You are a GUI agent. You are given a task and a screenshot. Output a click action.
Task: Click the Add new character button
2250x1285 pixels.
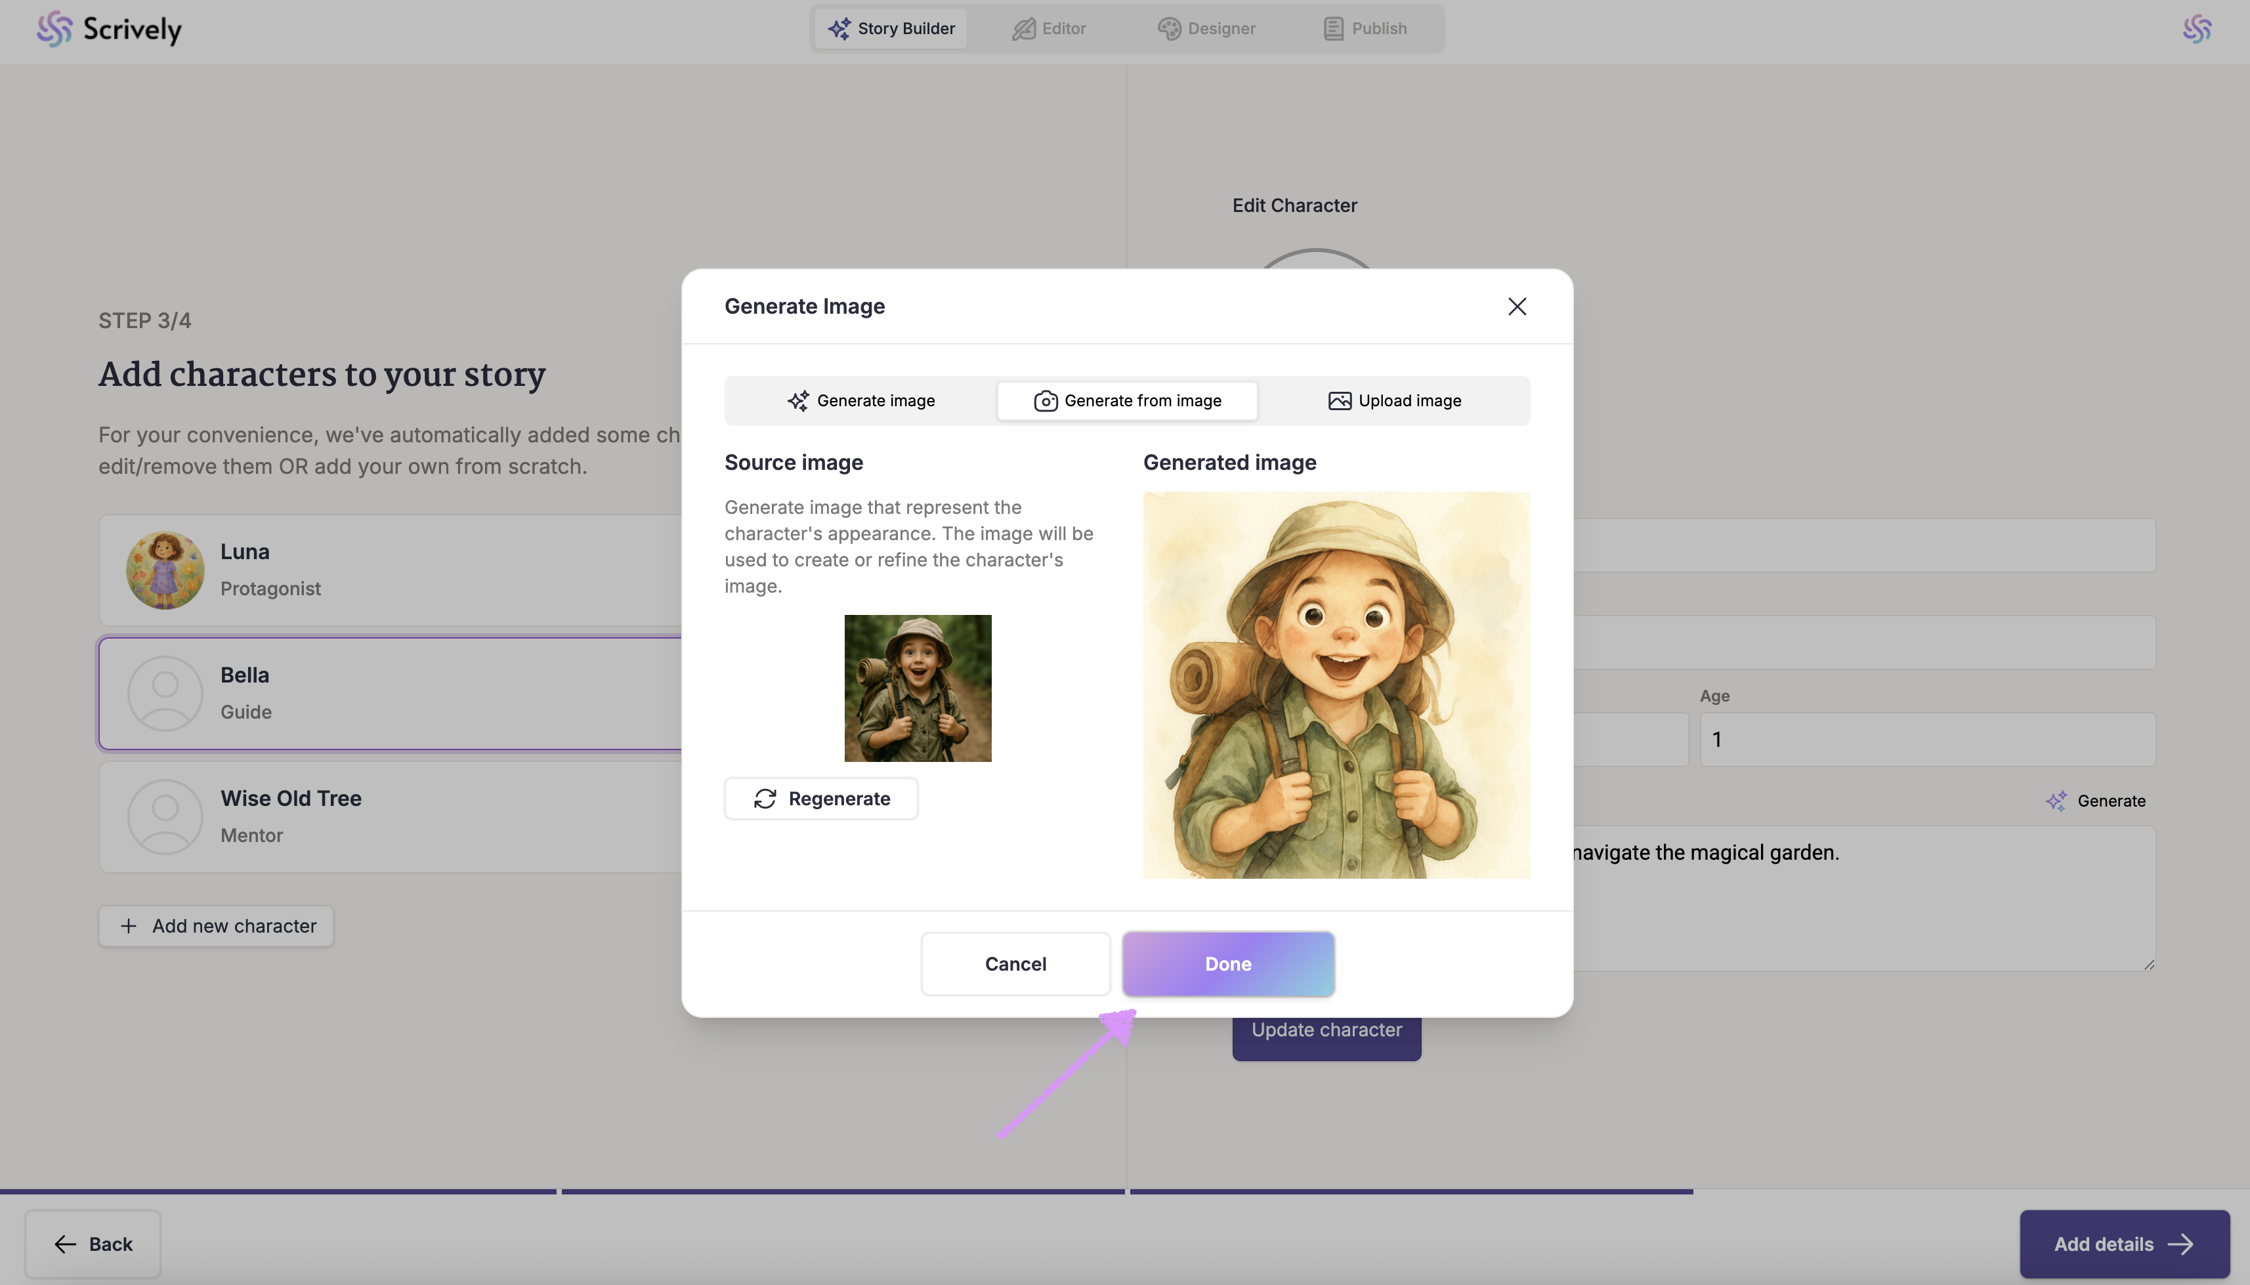pos(216,926)
